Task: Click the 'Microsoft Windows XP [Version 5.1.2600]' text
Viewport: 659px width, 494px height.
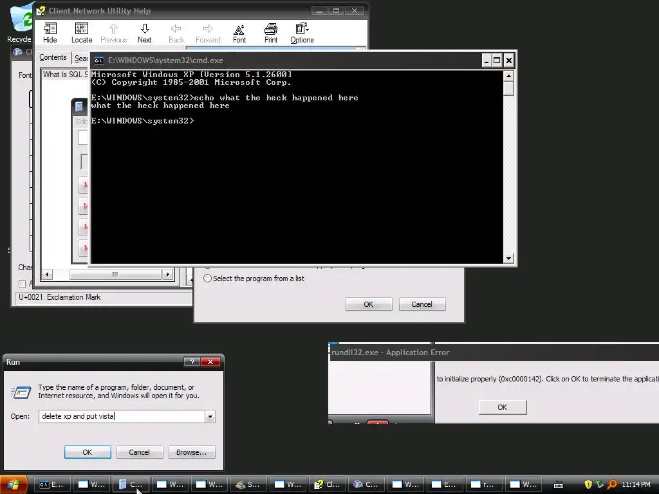Action: click(x=191, y=75)
